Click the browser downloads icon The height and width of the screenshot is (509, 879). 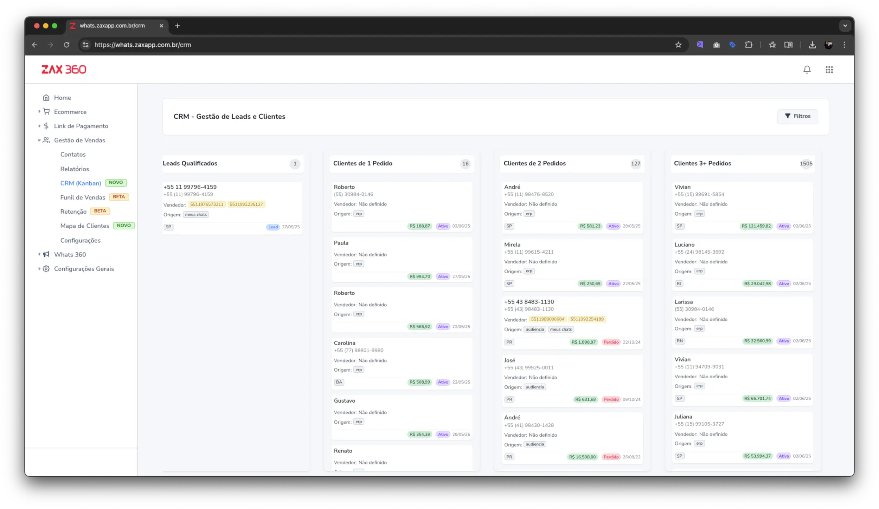point(812,45)
